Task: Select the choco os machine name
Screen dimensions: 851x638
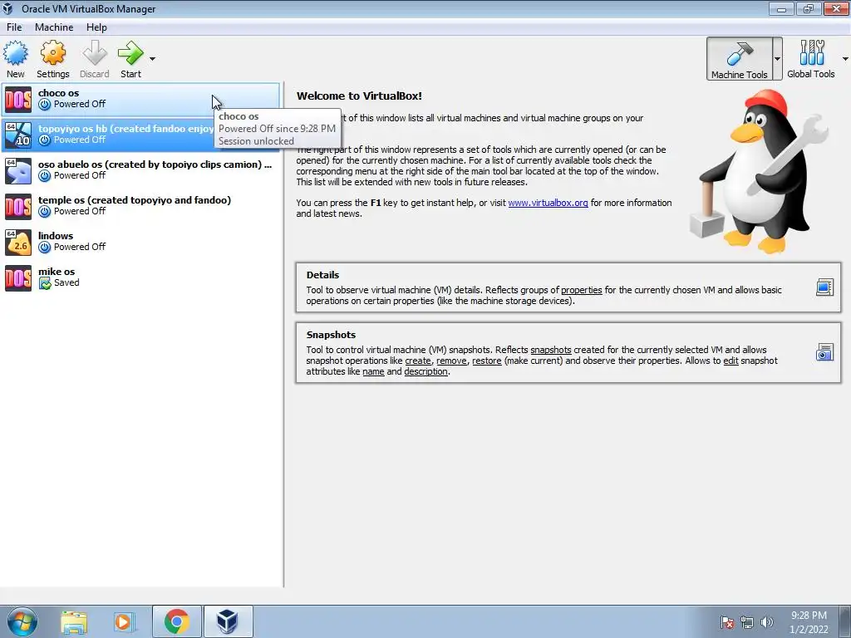Action: coord(59,93)
